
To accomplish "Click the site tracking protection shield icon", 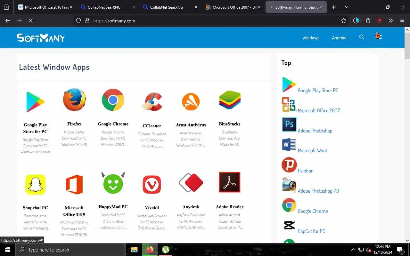I will [x=78, y=20].
